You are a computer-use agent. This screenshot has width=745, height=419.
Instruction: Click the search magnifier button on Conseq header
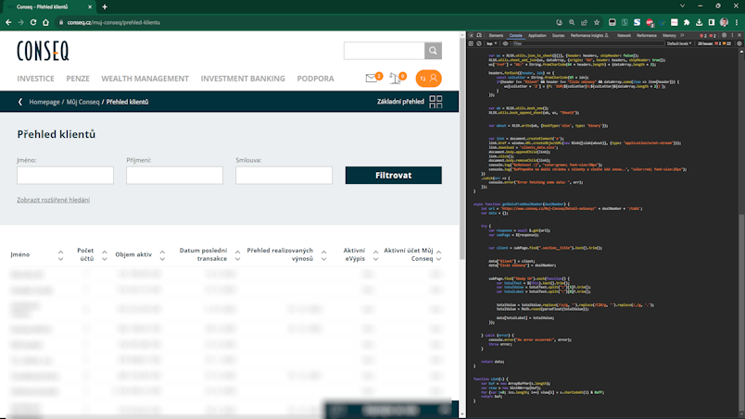[x=433, y=51]
